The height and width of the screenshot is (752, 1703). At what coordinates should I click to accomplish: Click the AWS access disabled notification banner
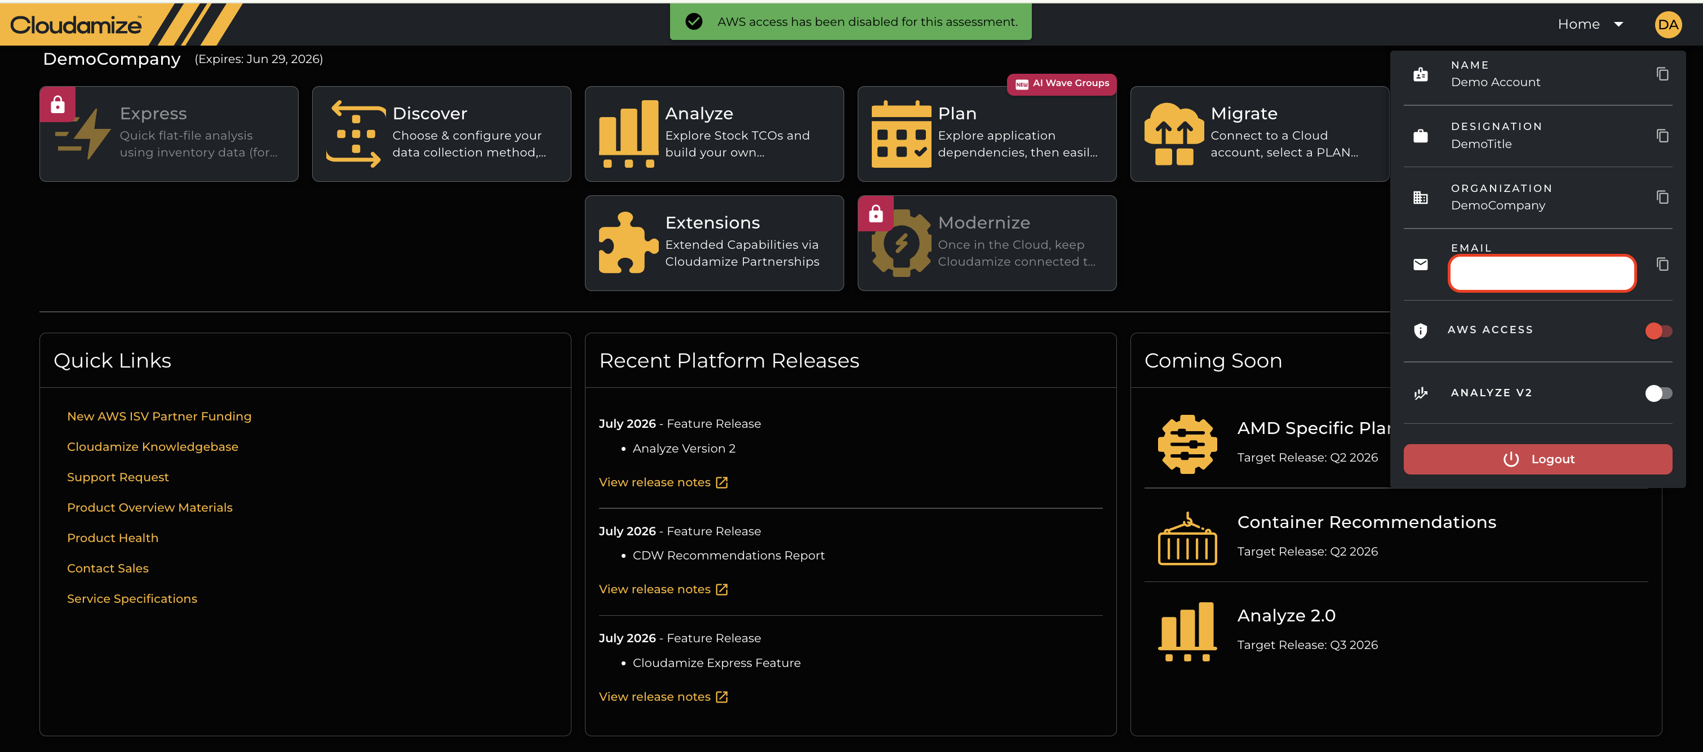tap(850, 22)
